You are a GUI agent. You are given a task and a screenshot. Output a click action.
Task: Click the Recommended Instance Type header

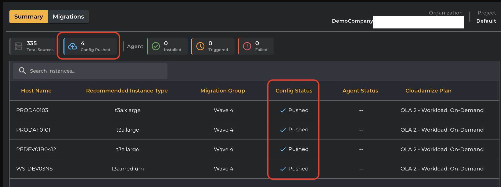[127, 91]
